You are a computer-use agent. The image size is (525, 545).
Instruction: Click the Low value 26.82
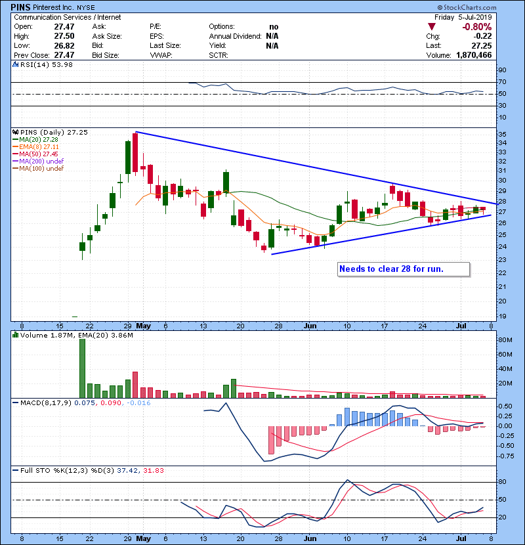click(x=64, y=45)
